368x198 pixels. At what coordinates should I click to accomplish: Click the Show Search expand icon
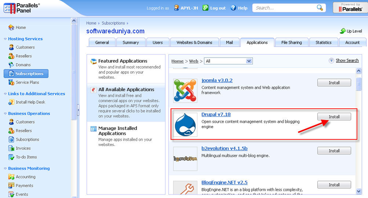coord(331,60)
